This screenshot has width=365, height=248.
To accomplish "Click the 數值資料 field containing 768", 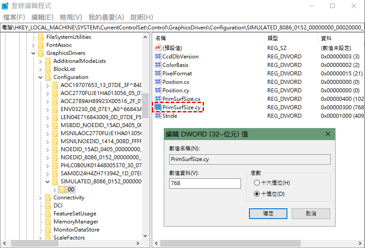I will coord(205,183).
